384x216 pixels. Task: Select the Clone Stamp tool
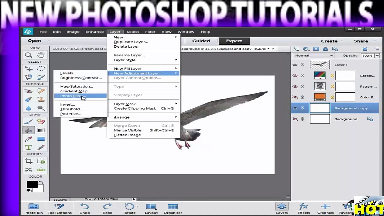coord(41,99)
